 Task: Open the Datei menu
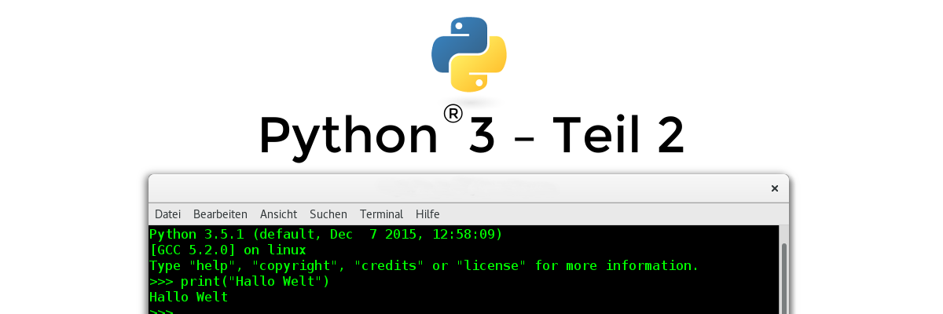click(x=167, y=214)
